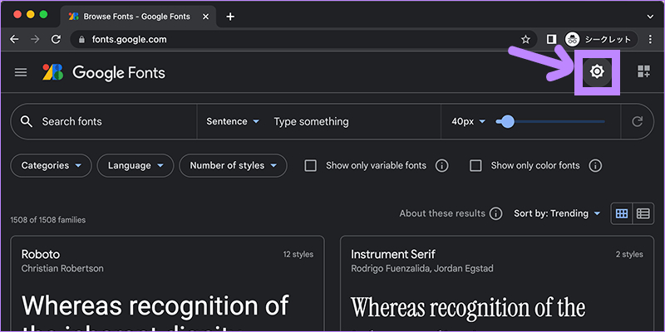Open the Roboto font card
The height and width of the screenshot is (332, 665).
[168, 284]
